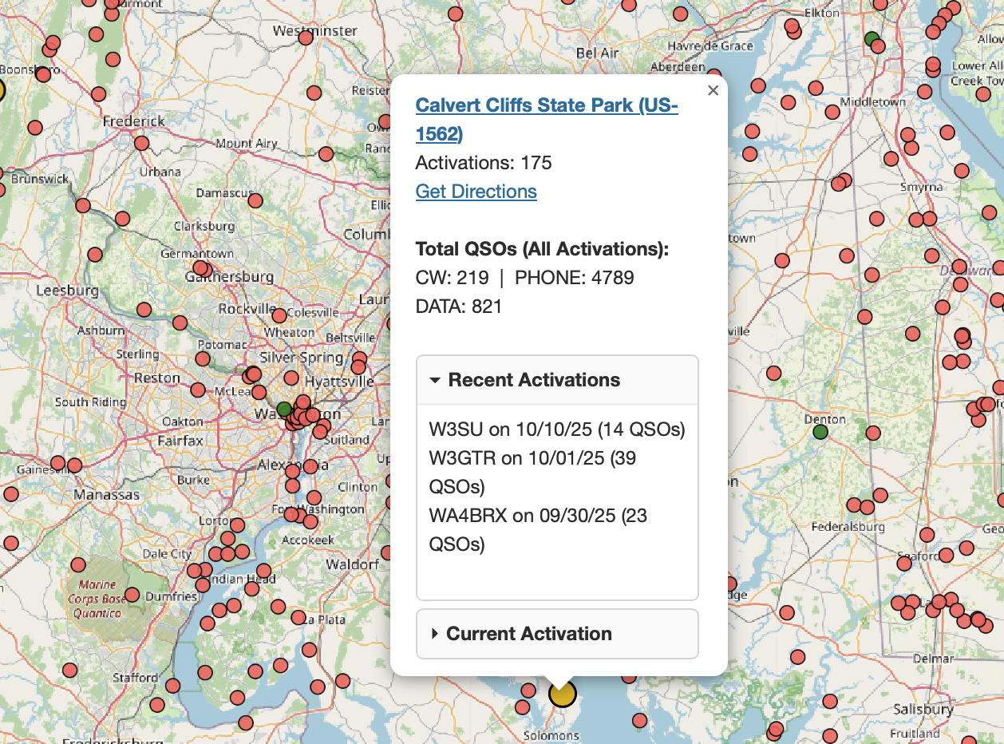Click the red marker beside La Plata
The height and width of the screenshot is (744, 1004).
click(298, 618)
